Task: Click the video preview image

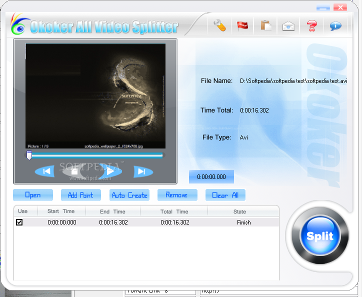Action: [95, 95]
